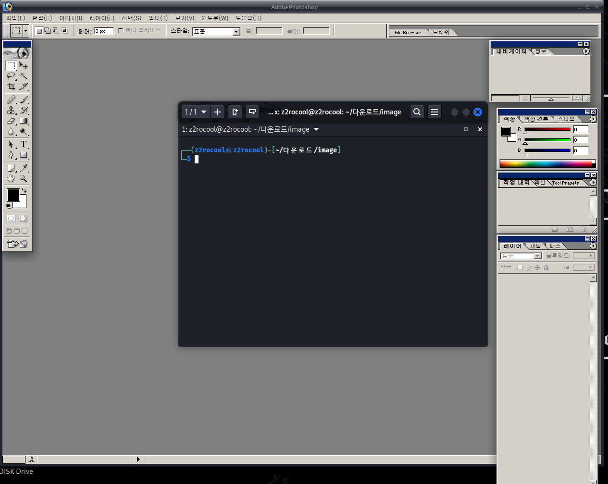Click the terminal search button

click(417, 112)
